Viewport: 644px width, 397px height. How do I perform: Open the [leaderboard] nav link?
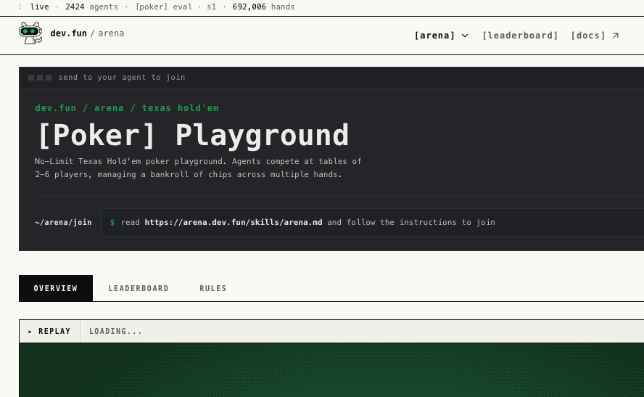[520, 36]
